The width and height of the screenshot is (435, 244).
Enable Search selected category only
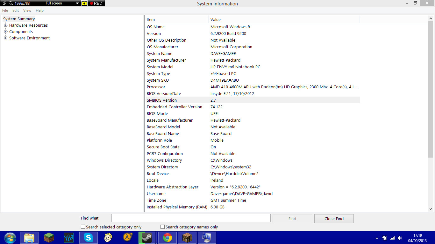(x=83, y=227)
